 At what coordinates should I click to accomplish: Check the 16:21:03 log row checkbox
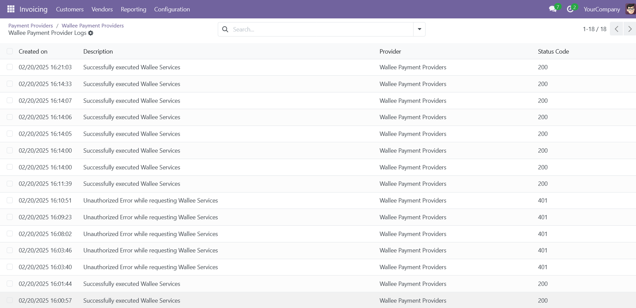(10, 67)
